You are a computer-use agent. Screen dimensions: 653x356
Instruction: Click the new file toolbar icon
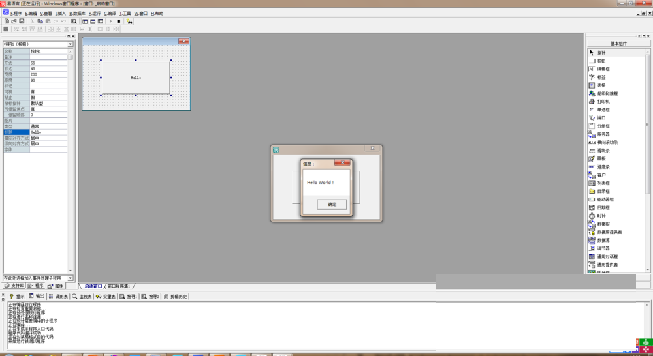click(7, 22)
